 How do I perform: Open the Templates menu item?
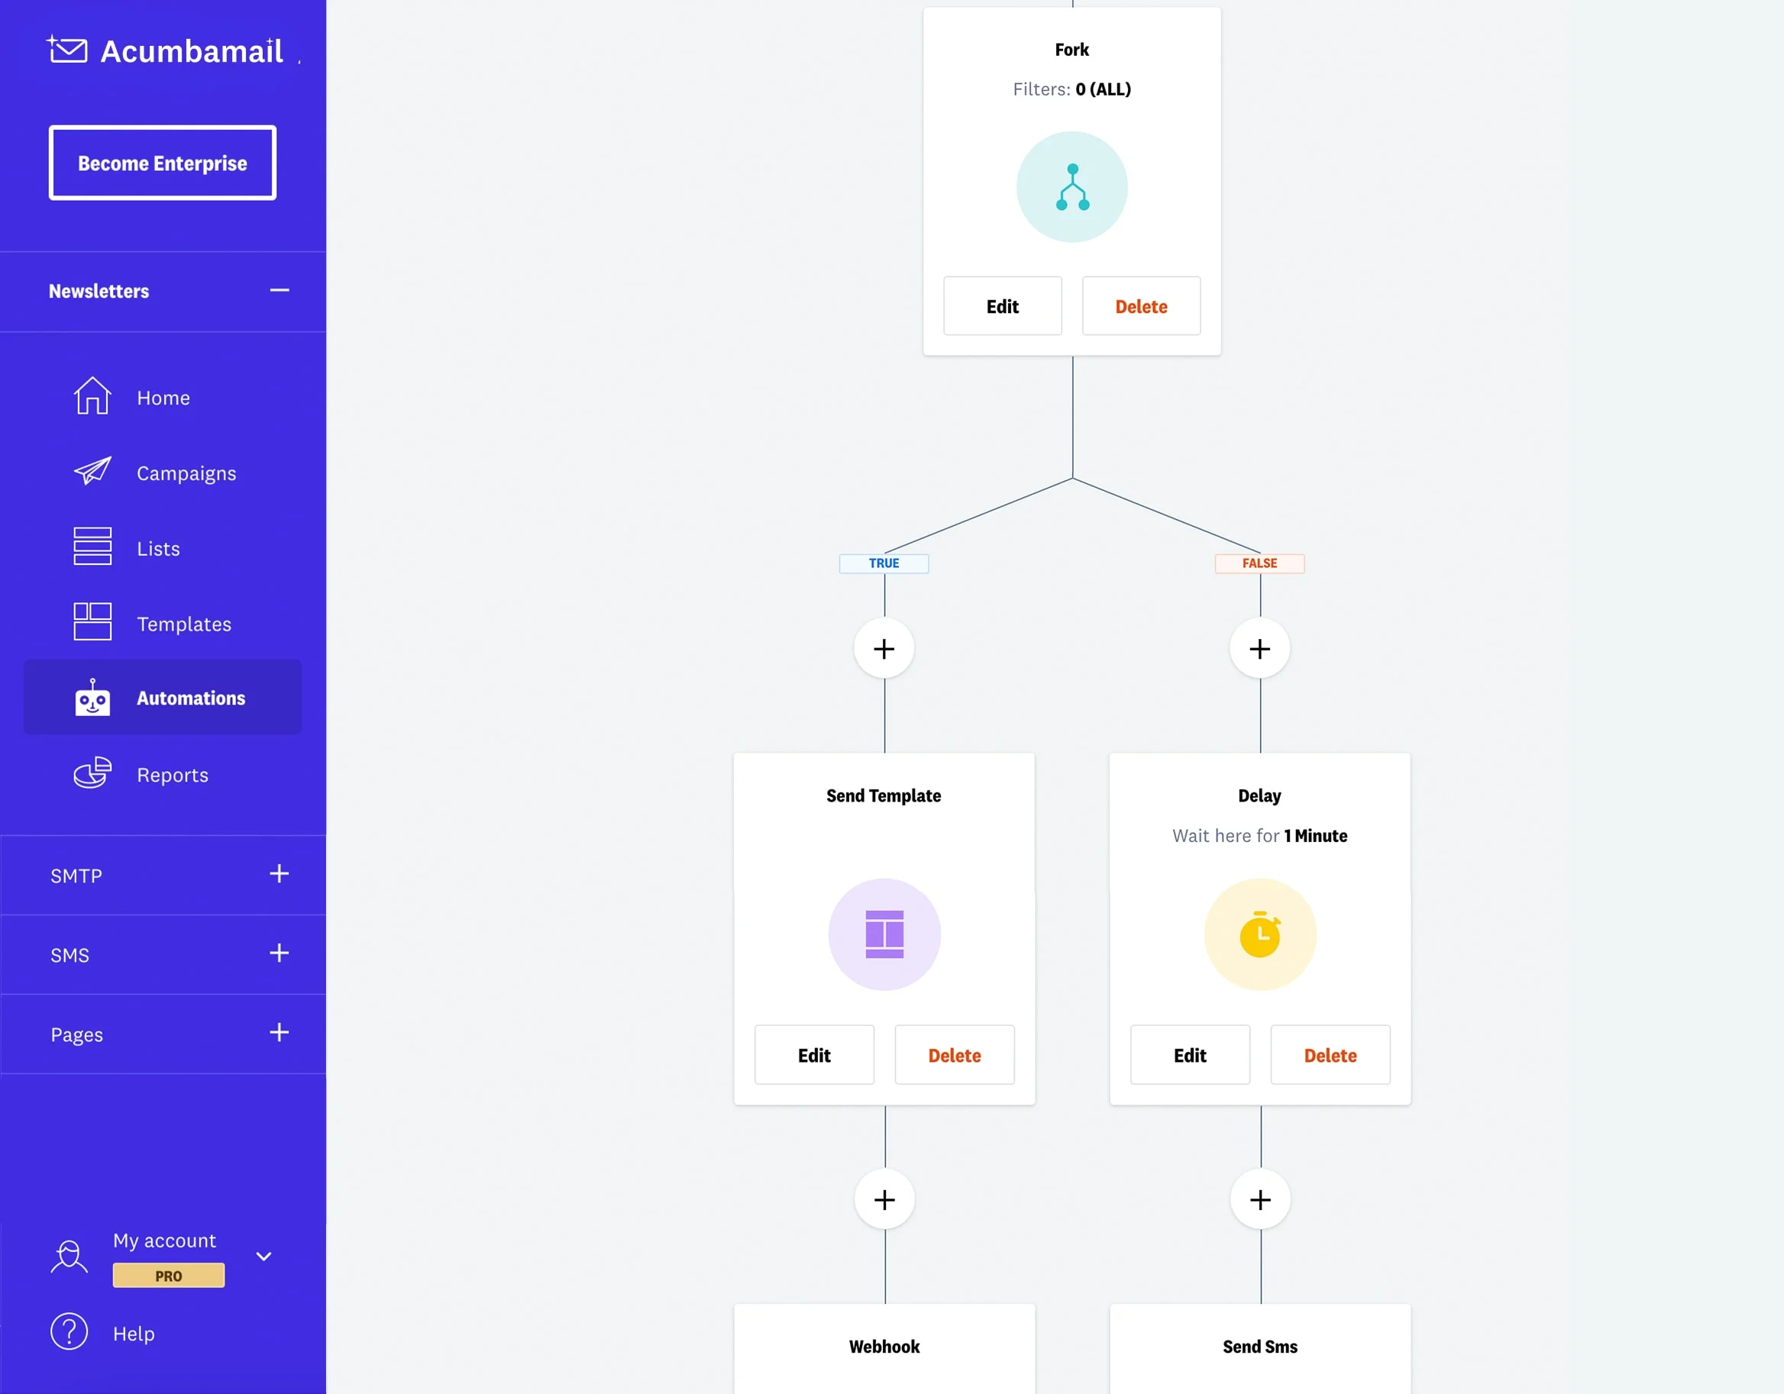[184, 624]
